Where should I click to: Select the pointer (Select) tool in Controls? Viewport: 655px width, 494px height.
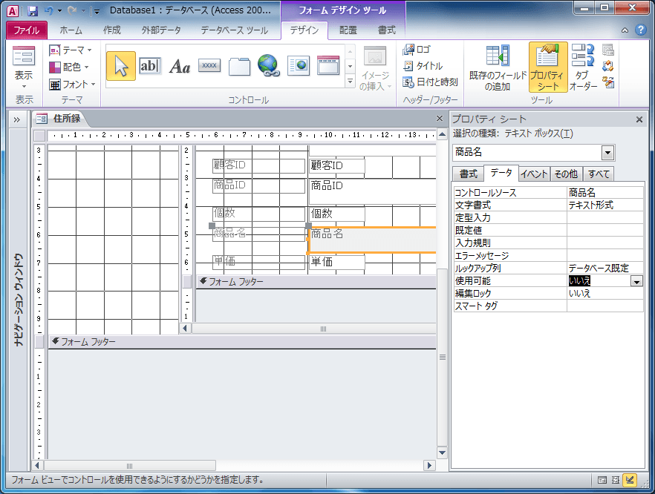point(121,66)
